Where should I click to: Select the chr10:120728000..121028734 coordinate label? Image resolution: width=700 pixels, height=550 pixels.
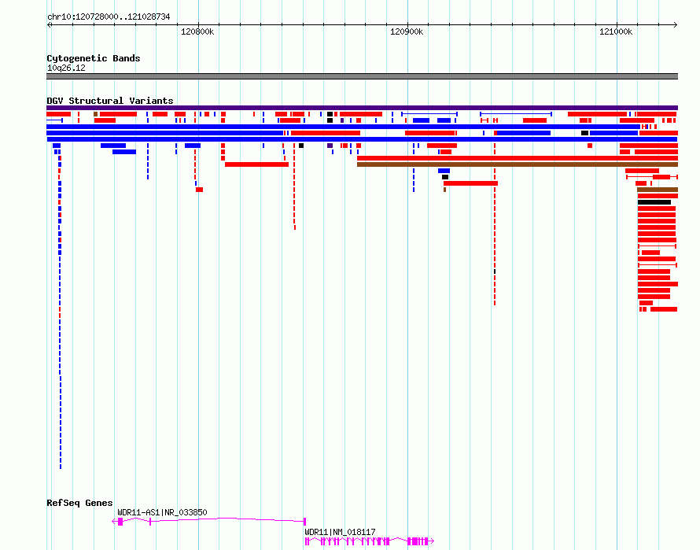pyautogui.click(x=109, y=17)
